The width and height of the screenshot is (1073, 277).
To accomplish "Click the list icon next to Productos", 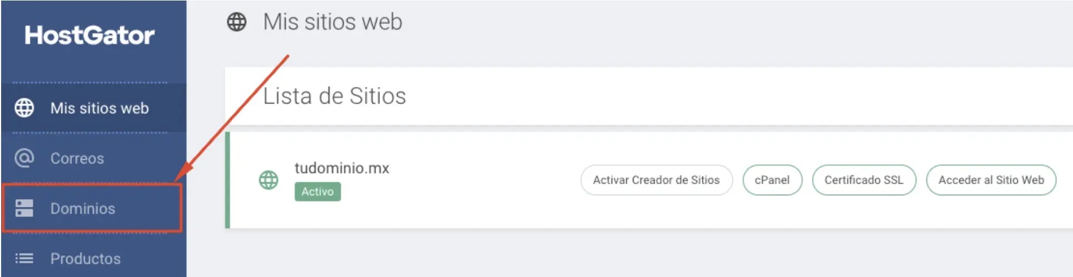I will pyautogui.click(x=24, y=258).
